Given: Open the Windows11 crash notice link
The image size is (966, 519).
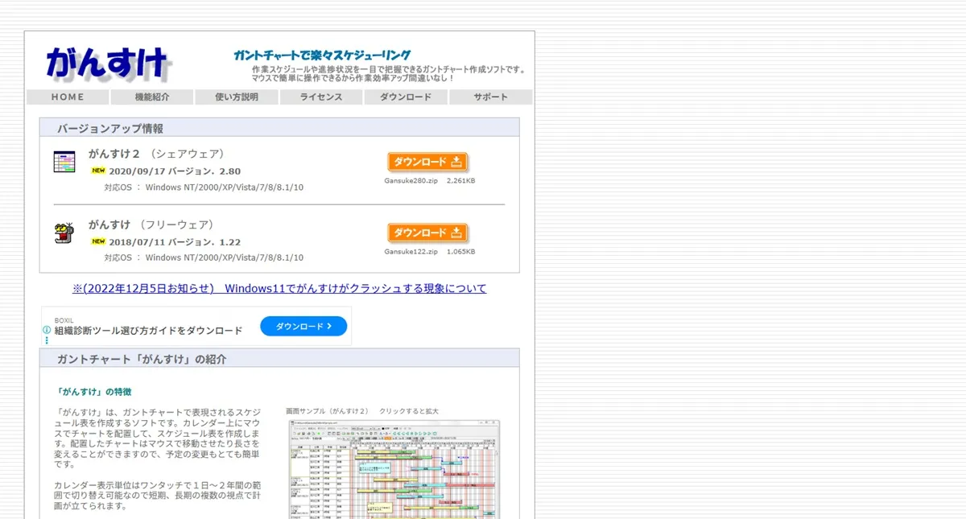Looking at the screenshot, I should click(x=279, y=288).
